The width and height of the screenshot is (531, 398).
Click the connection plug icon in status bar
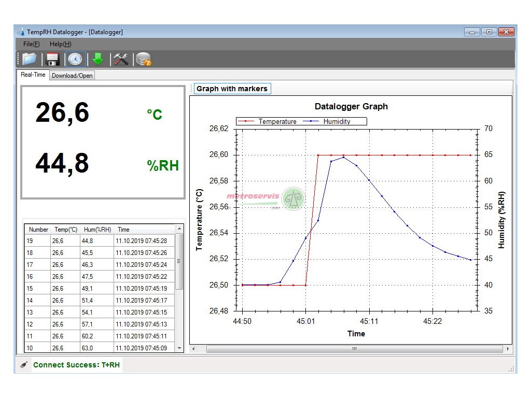click(x=24, y=365)
